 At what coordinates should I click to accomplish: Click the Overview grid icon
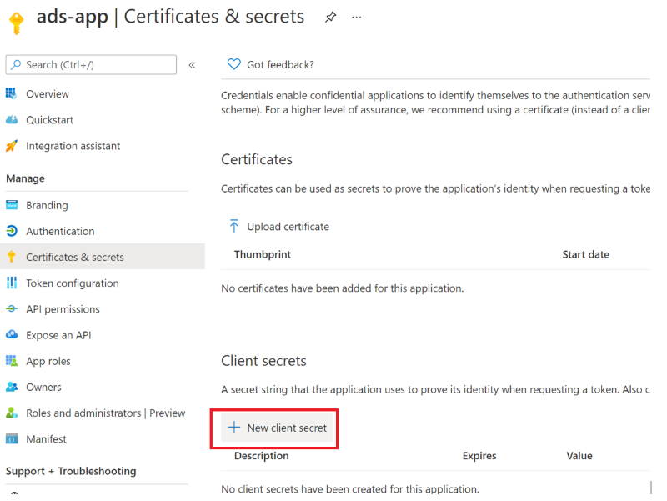12,93
